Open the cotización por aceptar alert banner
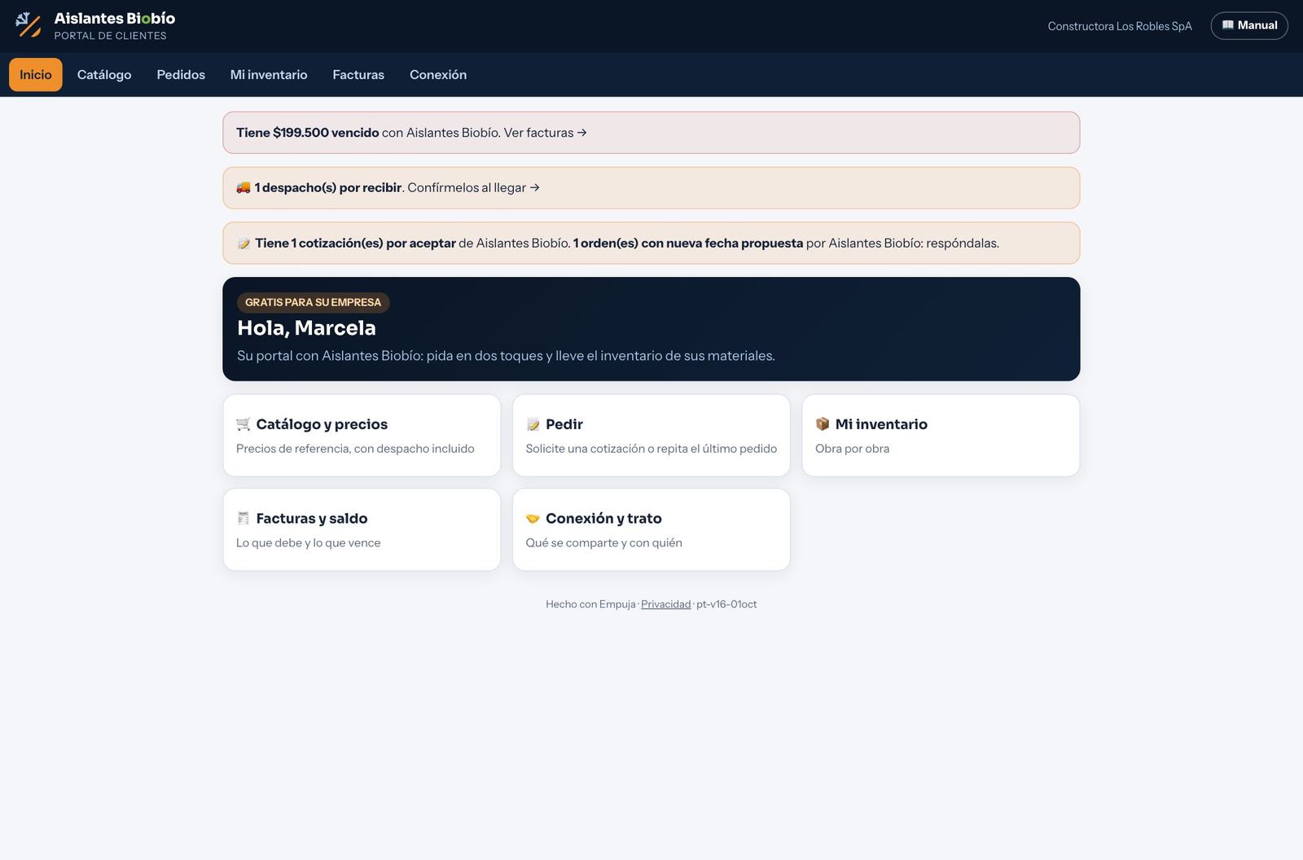The width and height of the screenshot is (1303, 860). click(651, 243)
